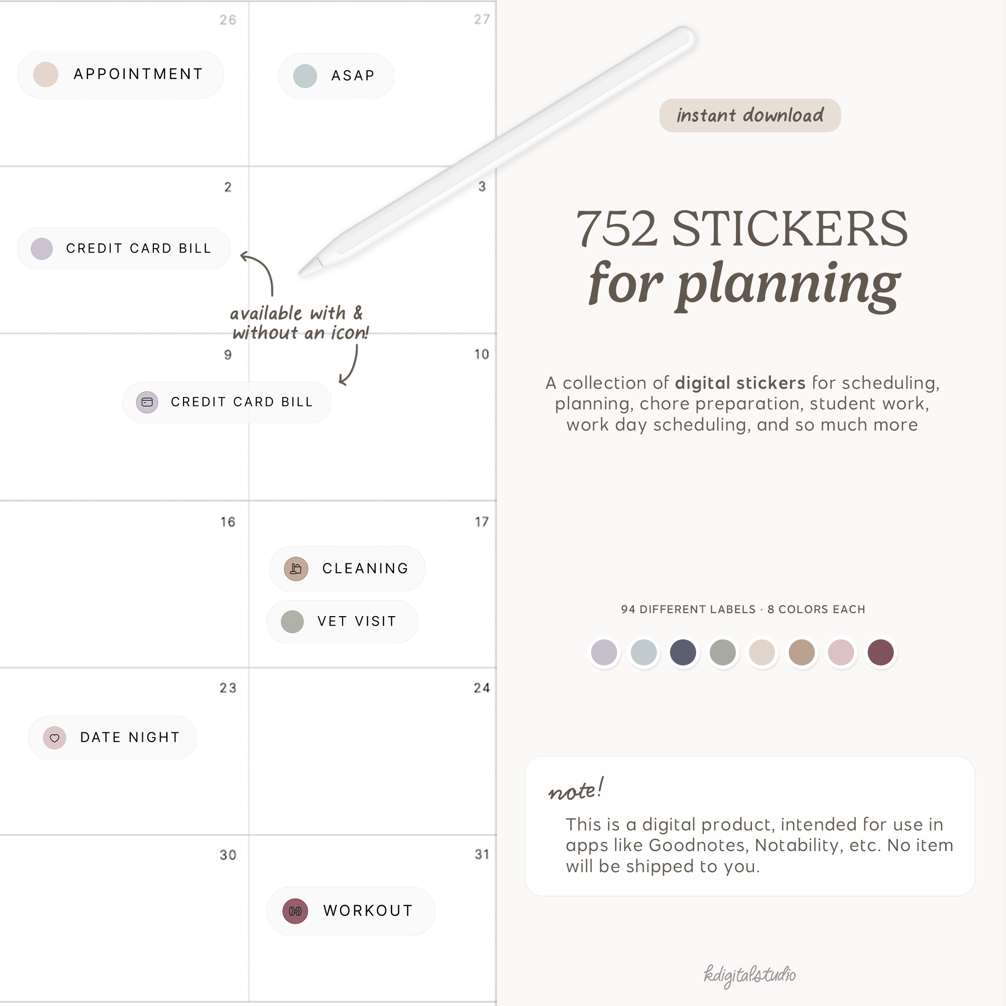Click the note box about digital product
1006x1006 pixels.
pos(750,826)
